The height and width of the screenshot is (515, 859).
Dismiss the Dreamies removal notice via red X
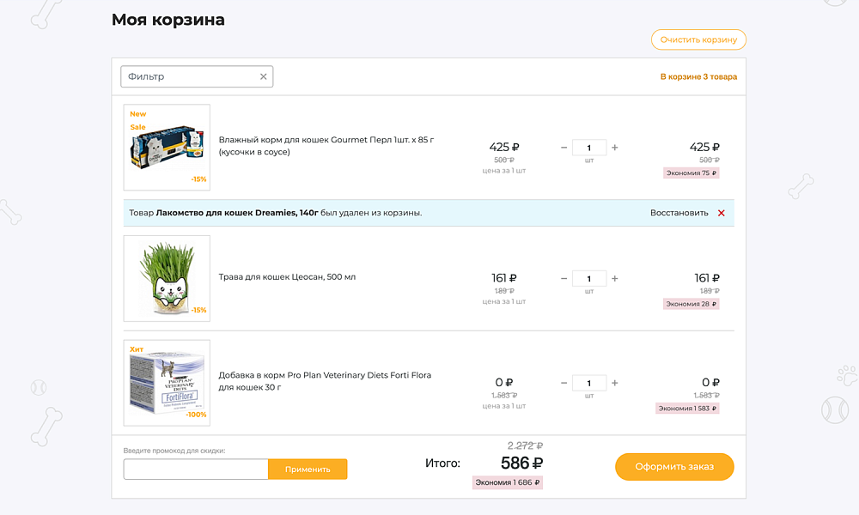tap(721, 212)
